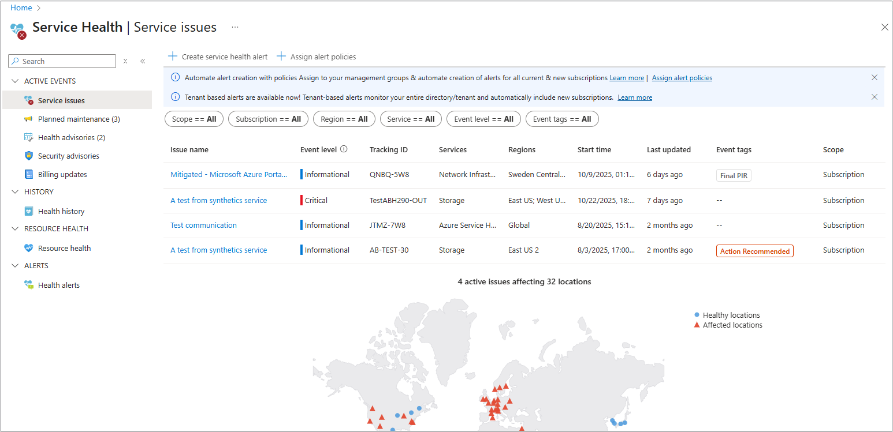Open the Test communication issue
This screenshot has width=893, height=432.
(x=203, y=225)
